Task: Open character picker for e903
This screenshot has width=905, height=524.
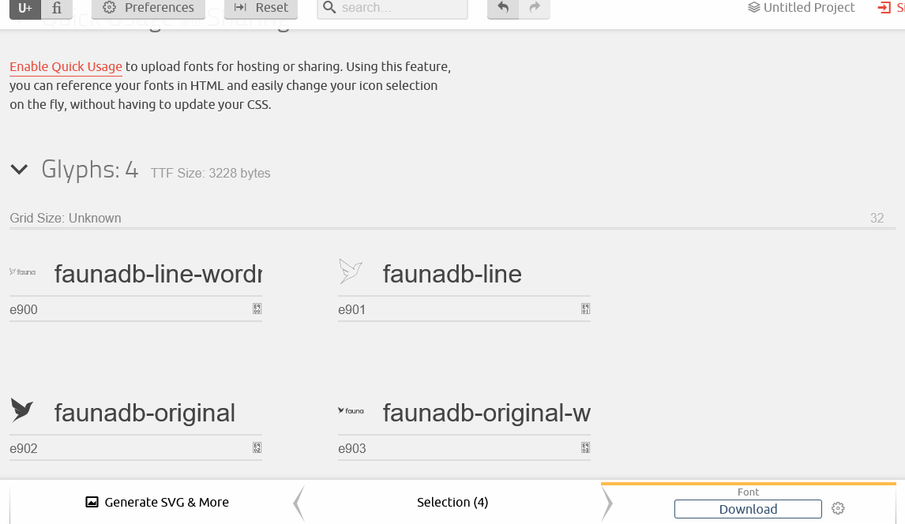Action: pyautogui.click(x=585, y=448)
